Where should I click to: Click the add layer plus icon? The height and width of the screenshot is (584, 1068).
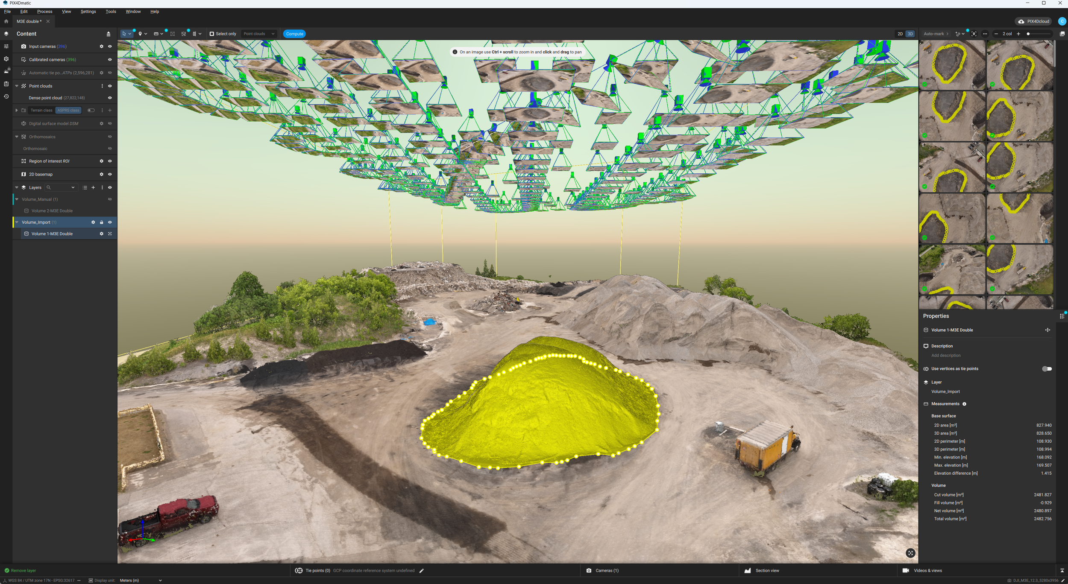click(93, 187)
